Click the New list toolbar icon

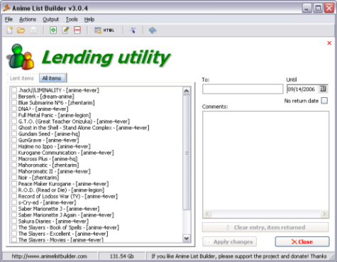(10, 31)
